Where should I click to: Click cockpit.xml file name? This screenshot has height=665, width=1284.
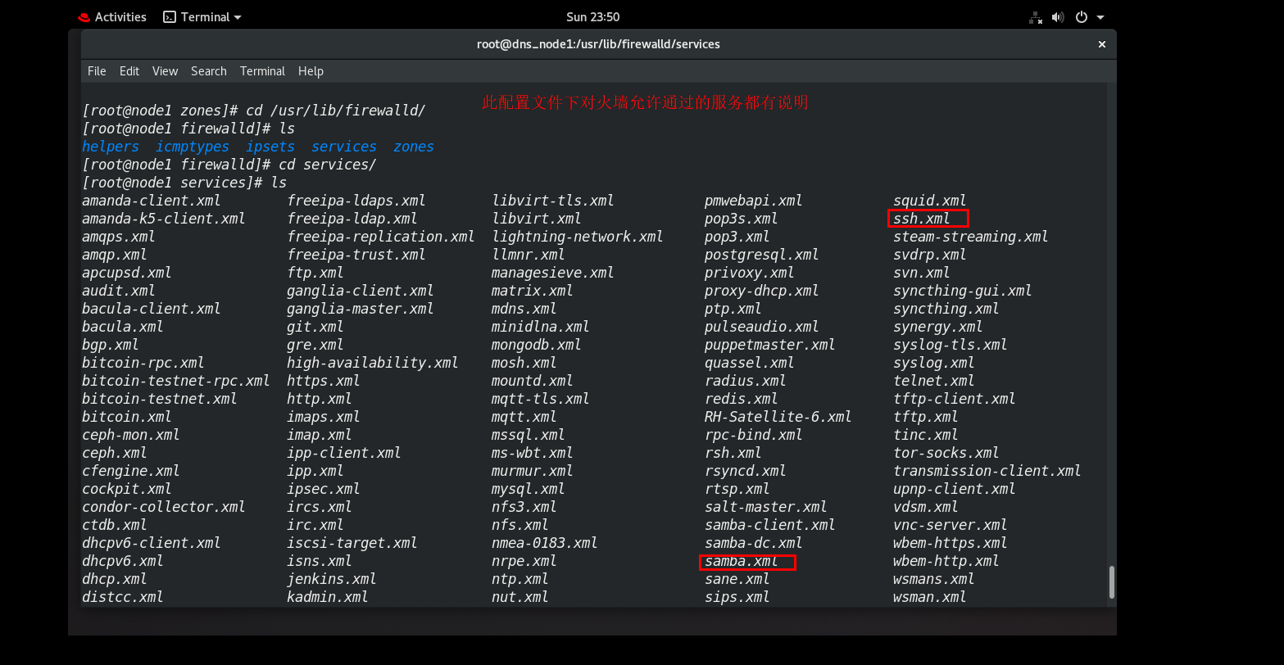(x=127, y=489)
